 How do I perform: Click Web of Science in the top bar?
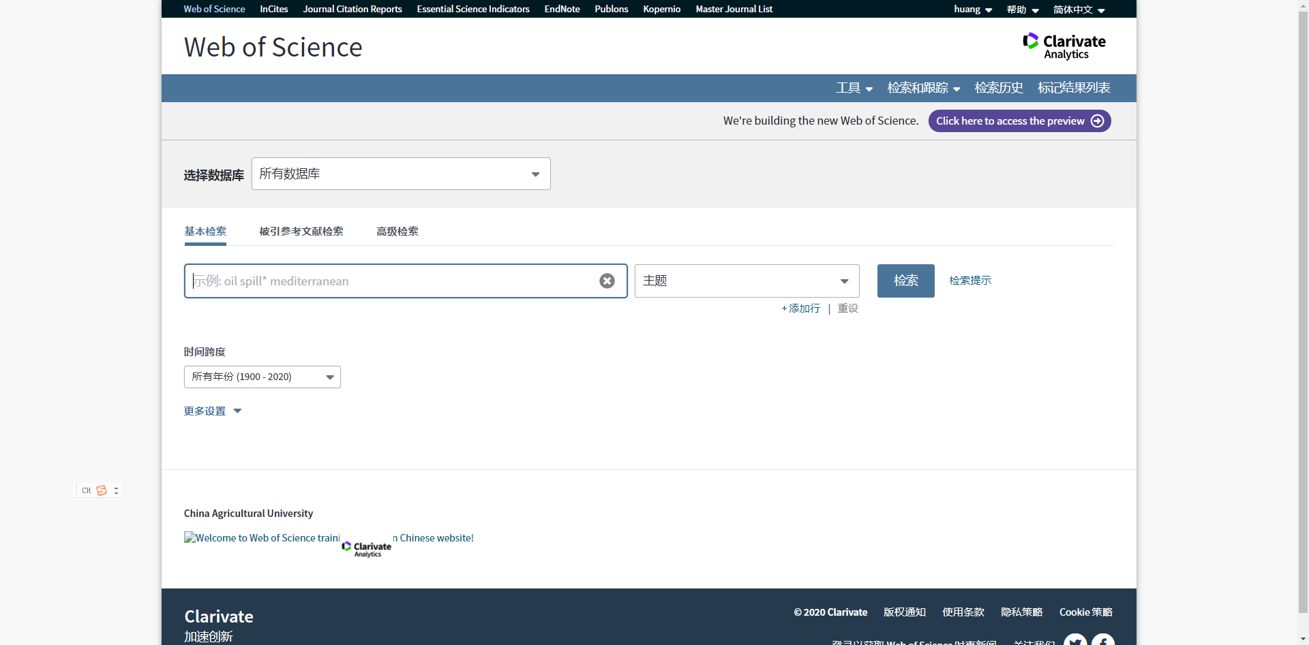pyautogui.click(x=214, y=9)
